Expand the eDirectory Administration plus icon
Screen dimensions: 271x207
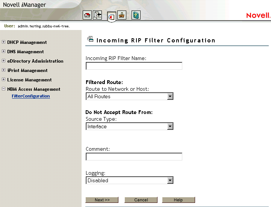click(x=3, y=60)
